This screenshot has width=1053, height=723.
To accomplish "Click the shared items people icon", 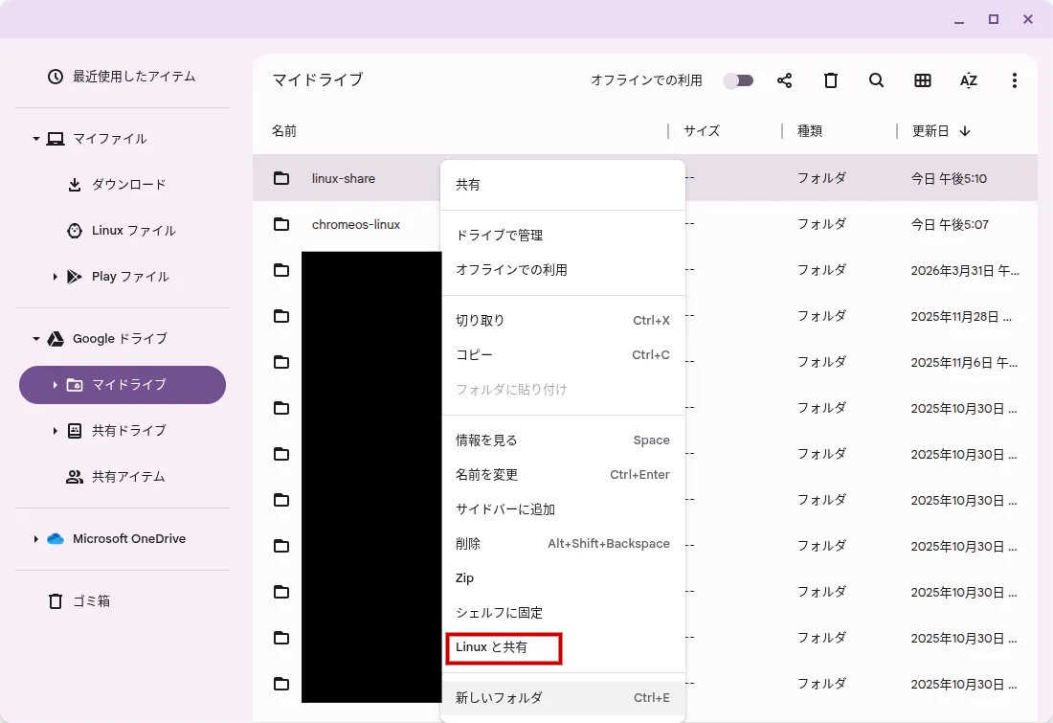I will (x=75, y=477).
